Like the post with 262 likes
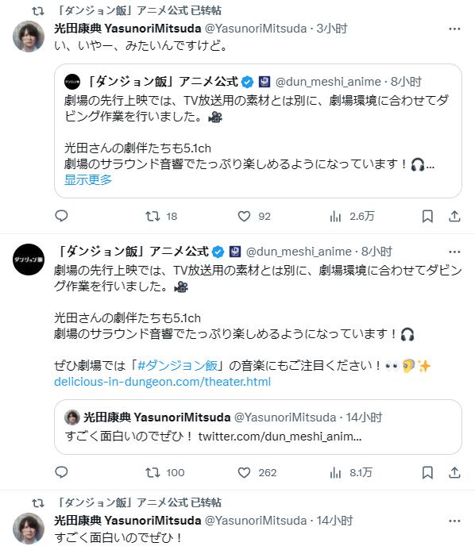This screenshot has height=554, width=475. [x=257, y=472]
